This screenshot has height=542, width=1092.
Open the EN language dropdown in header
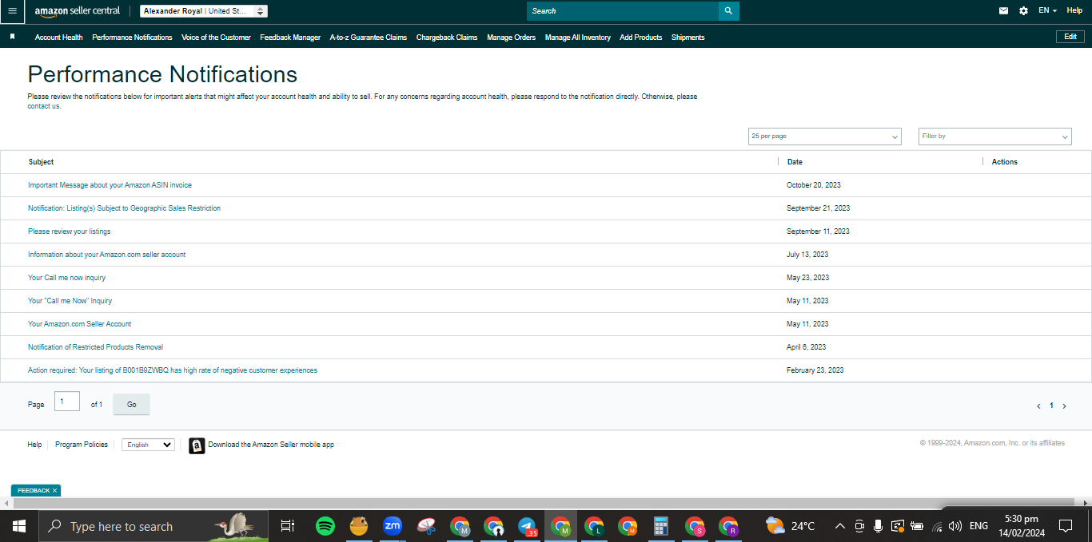1047,10
